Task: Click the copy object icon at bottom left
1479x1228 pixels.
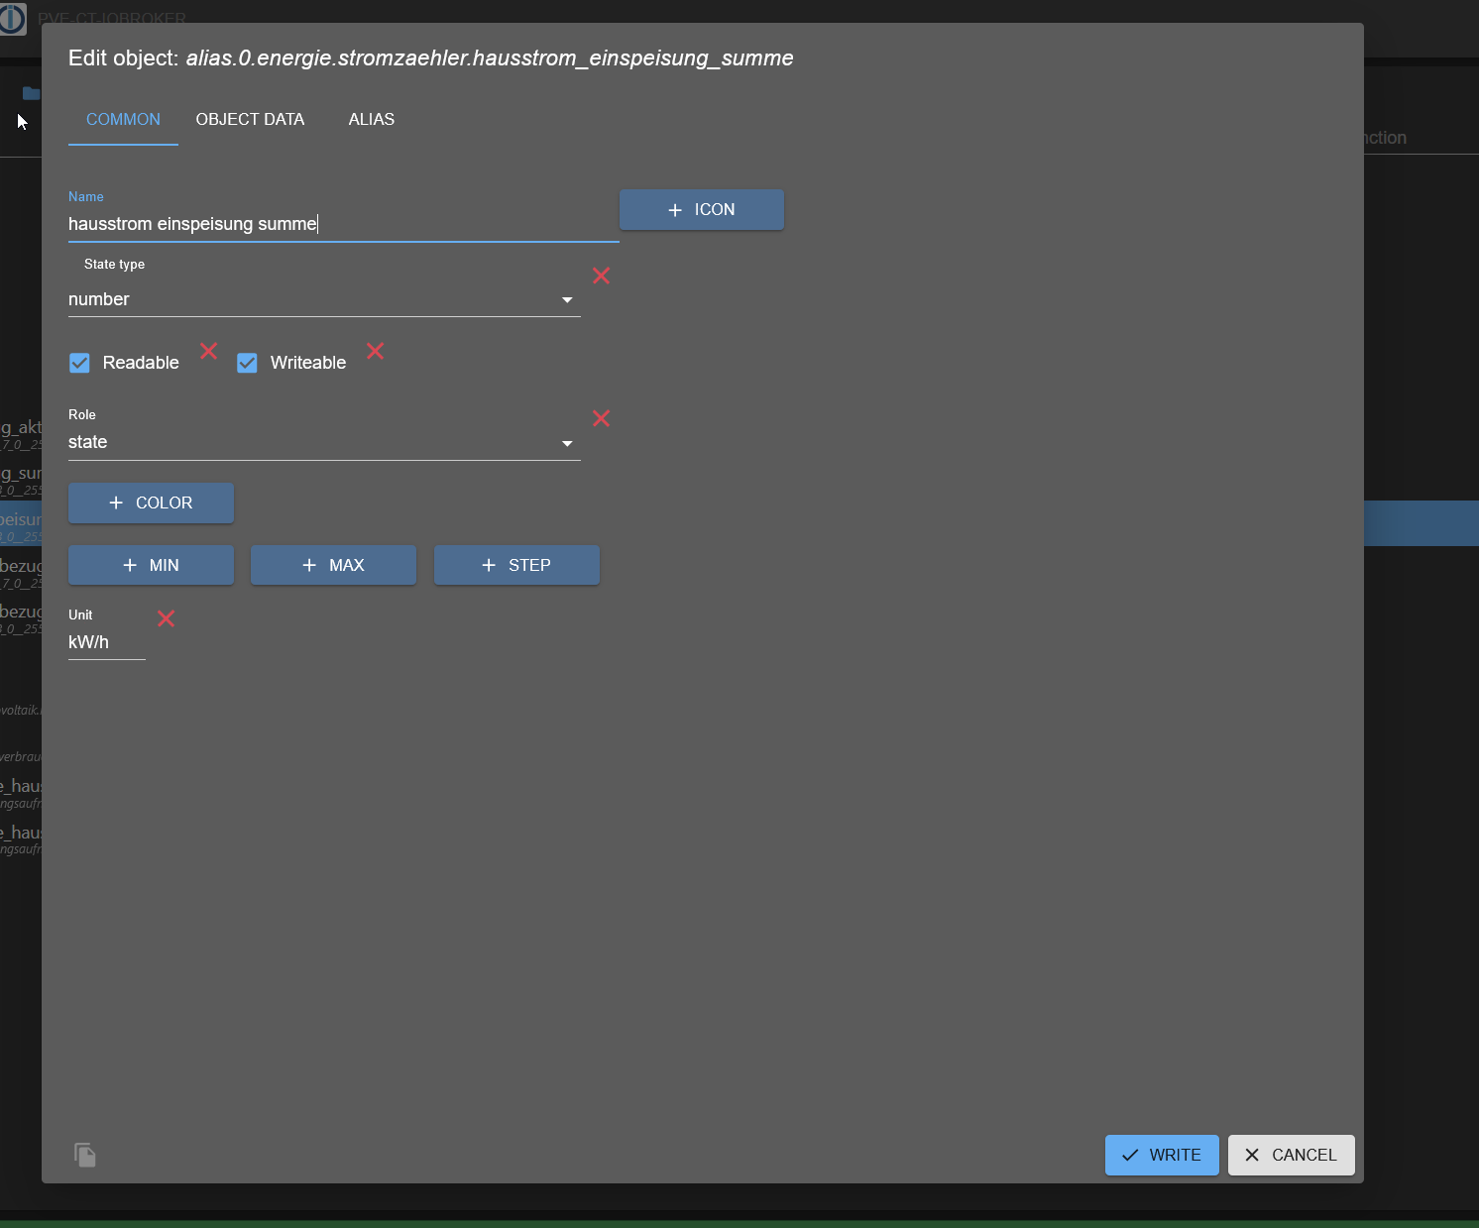Action: [84, 1155]
